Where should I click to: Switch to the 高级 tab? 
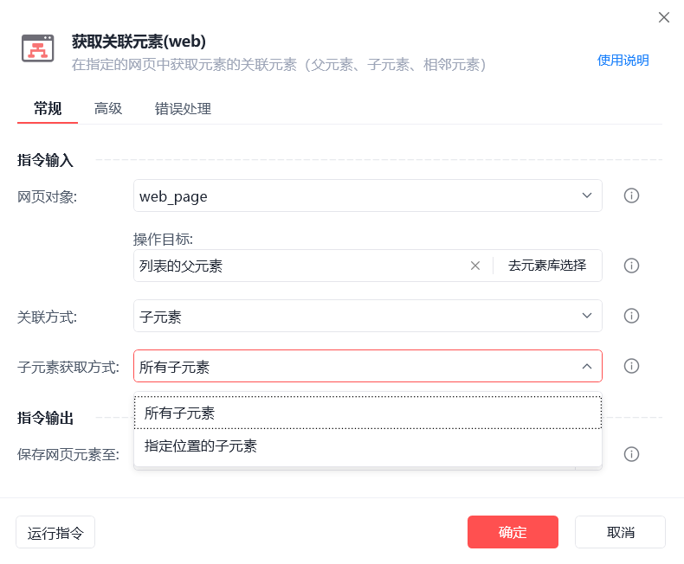108,108
